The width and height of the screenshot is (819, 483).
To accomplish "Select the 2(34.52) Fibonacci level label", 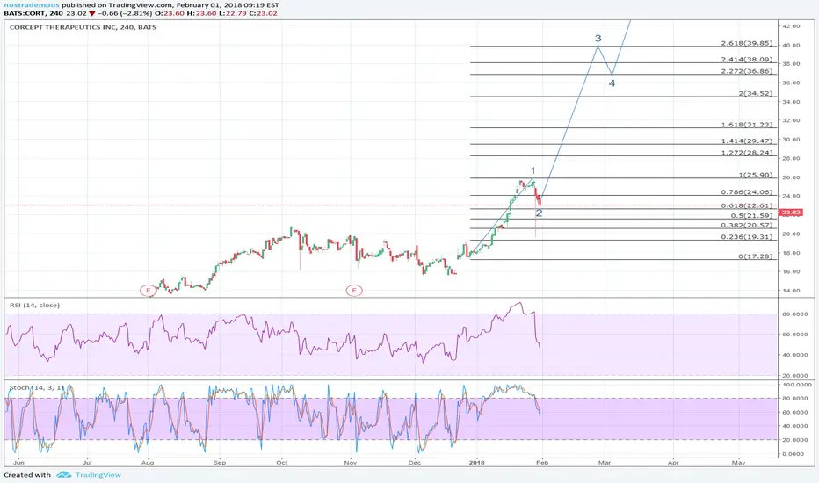I will [755, 93].
